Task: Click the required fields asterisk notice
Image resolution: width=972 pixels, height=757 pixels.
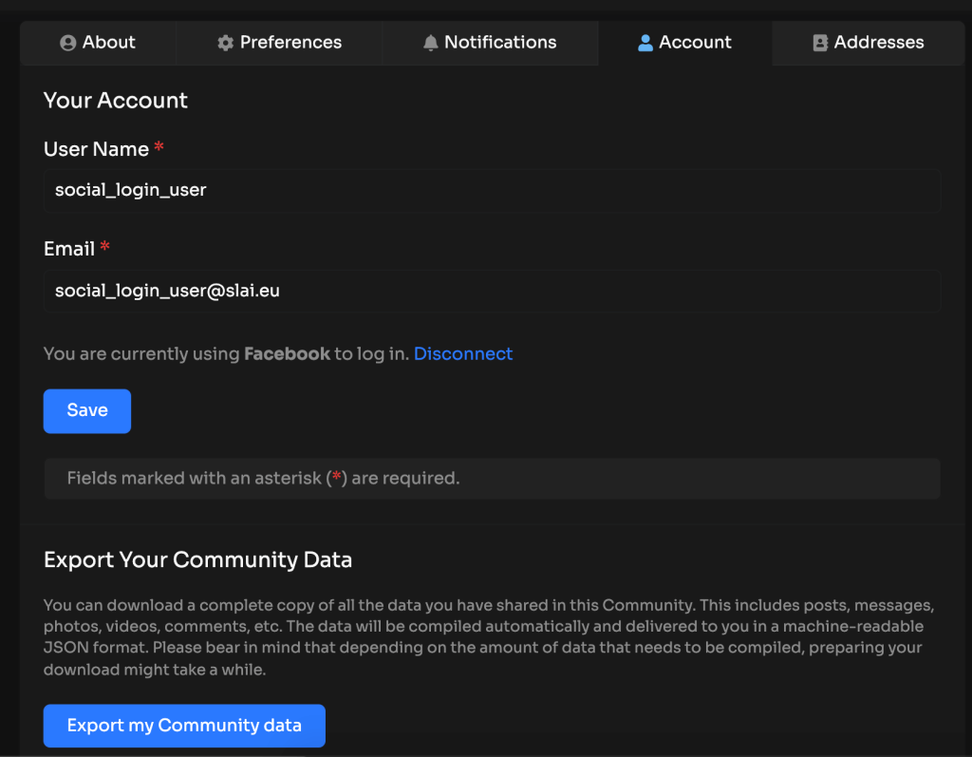Action: 493,479
